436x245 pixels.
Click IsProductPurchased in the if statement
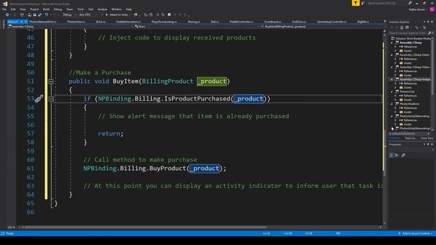pos(197,99)
